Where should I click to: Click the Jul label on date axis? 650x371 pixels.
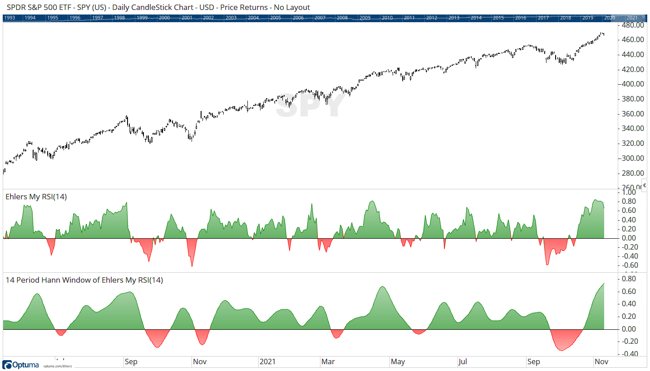click(x=463, y=361)
